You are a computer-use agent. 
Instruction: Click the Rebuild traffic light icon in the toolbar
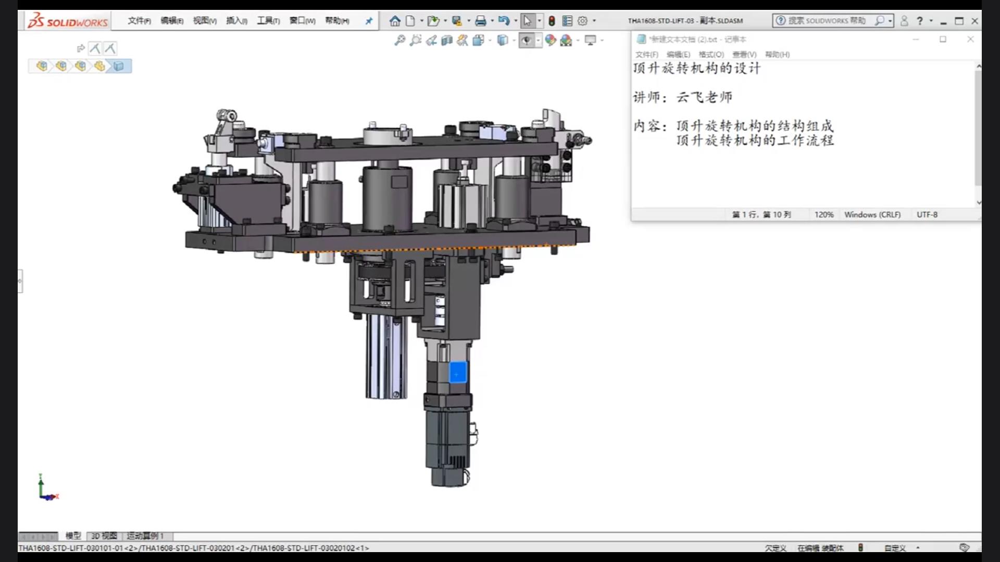(552, 21)
